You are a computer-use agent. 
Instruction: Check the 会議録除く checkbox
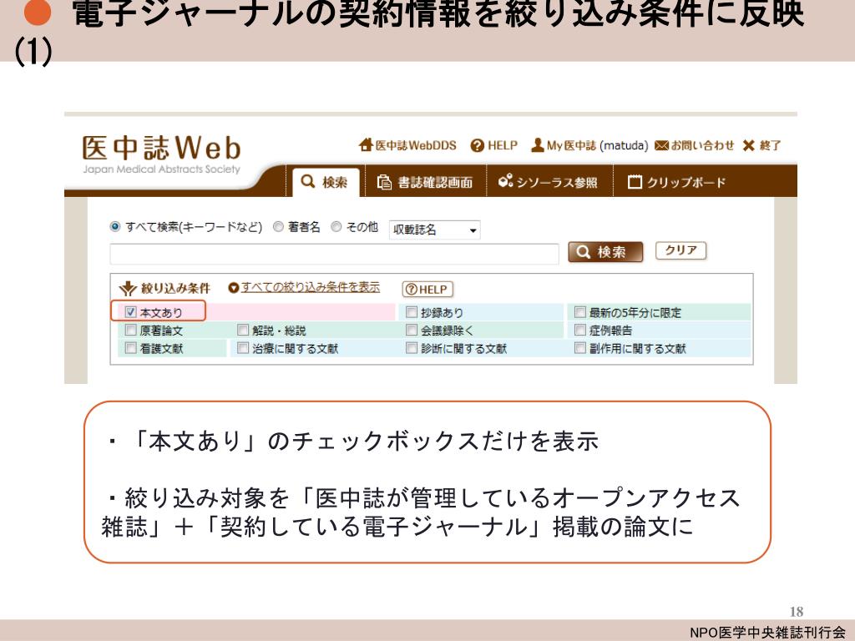(x=411, y=330)
